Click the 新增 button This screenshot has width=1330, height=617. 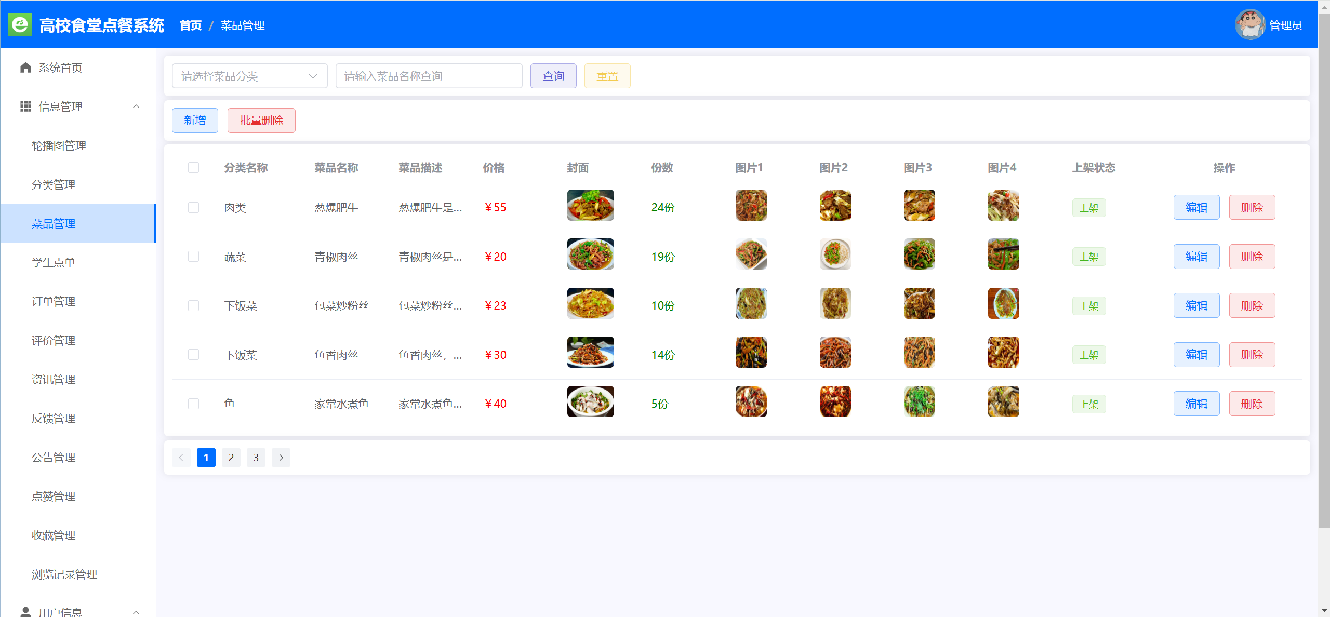(x=195, y=120)
